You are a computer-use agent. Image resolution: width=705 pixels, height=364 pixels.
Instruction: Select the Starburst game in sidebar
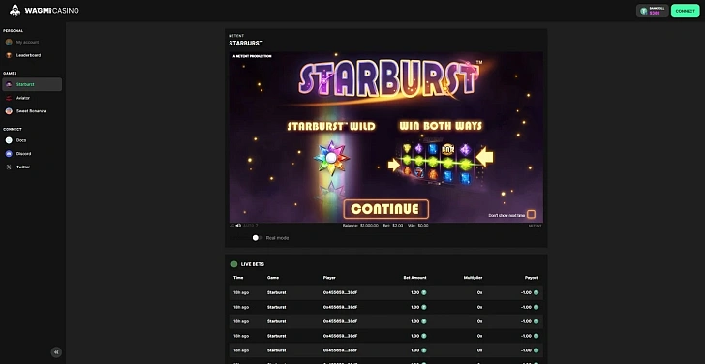coord(32,84)
